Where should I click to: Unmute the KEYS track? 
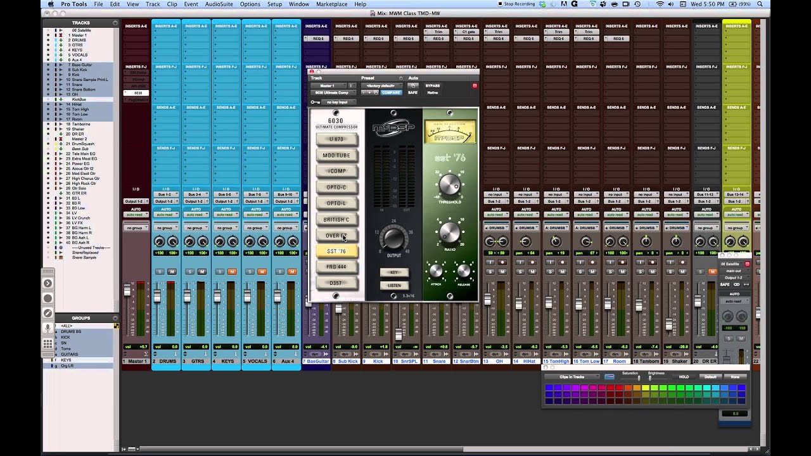point(232,272)
